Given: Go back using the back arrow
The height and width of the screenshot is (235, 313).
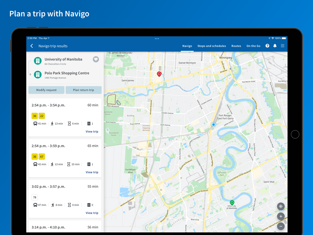Looking at the screenshot, I should click(x=32, y=46).
